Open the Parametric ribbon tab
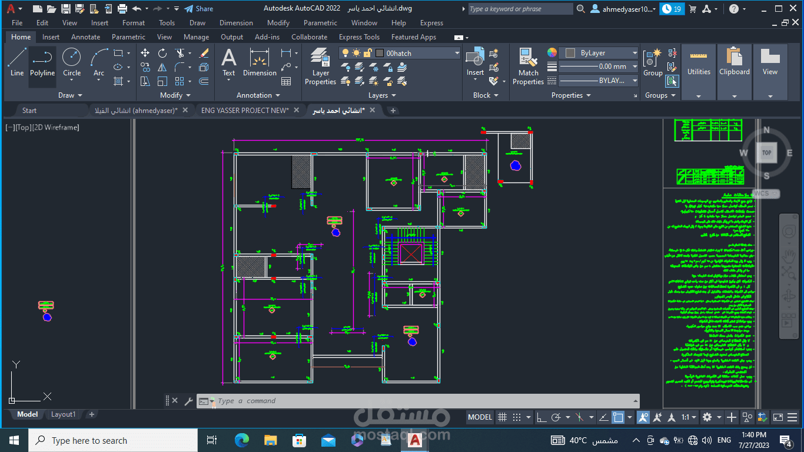 pos(128,37)
